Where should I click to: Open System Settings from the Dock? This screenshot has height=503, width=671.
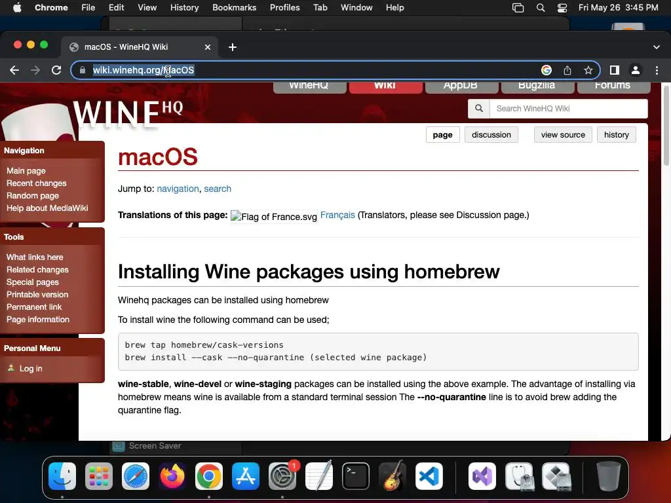pos(282,476)
